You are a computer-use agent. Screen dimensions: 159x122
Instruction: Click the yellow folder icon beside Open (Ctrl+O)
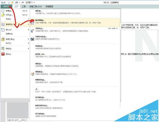click(3, 15)
